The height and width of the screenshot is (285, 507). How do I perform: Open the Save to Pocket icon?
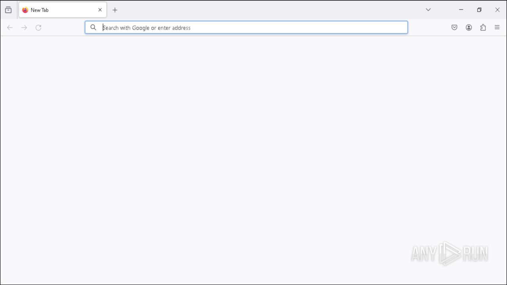(454, 27)
